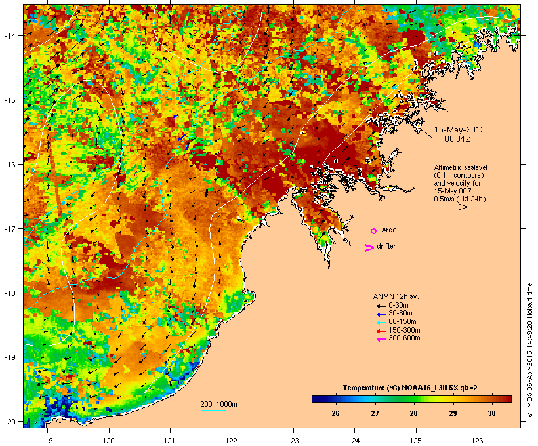This screenshot has height=446, width=538.
Task: Click the longitude axis label 124
Action: tap(354, 441)
